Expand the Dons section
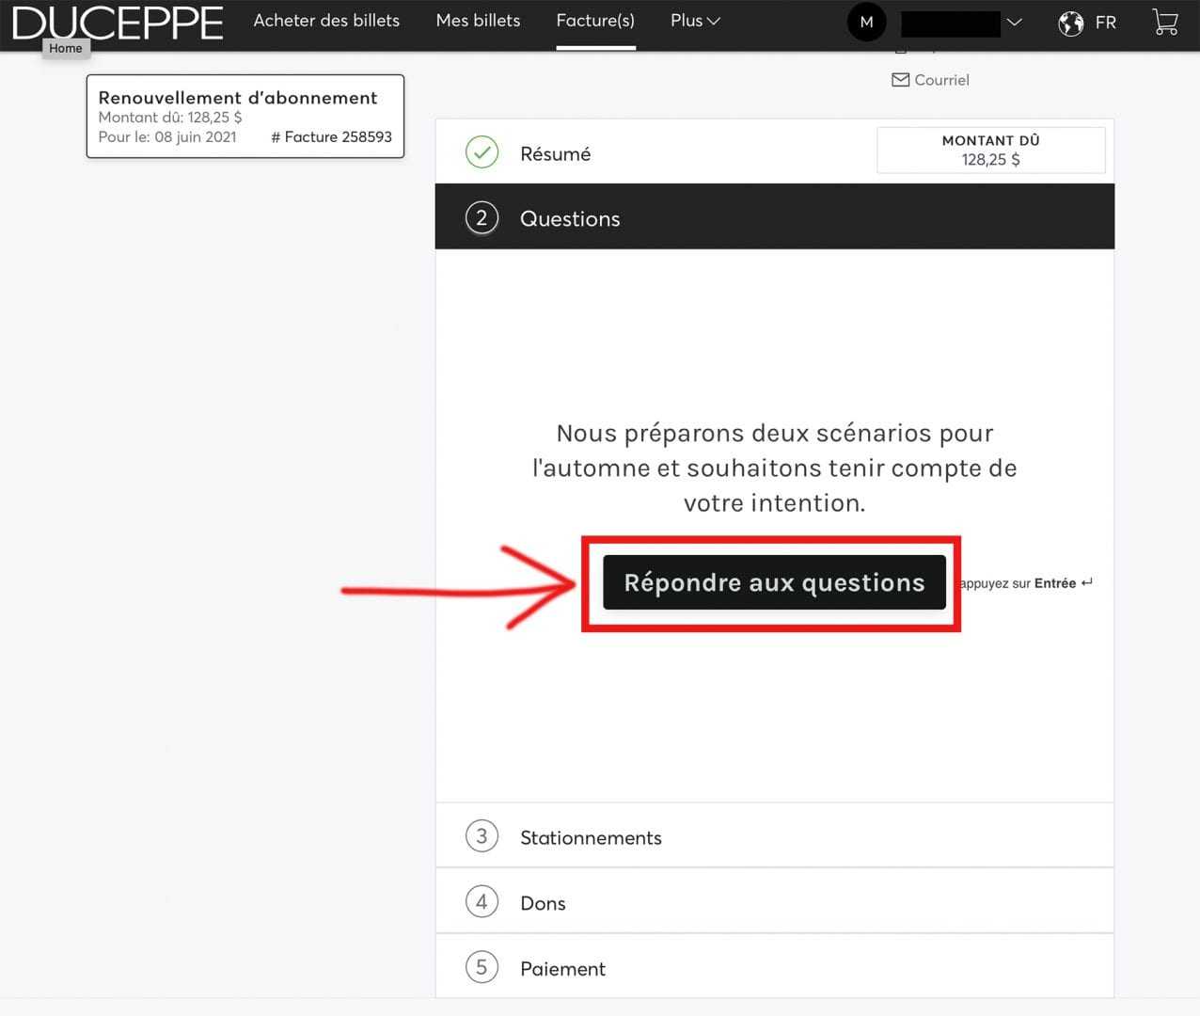The image size is (1200, 1016). click(544, 903)
